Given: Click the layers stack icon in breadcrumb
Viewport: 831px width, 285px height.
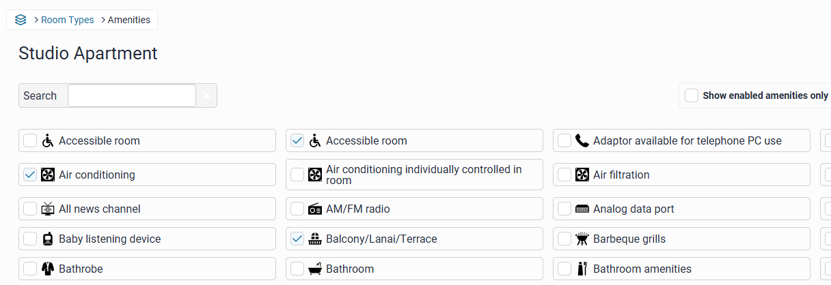Looking at the screenshot, I should click(21, 20).
